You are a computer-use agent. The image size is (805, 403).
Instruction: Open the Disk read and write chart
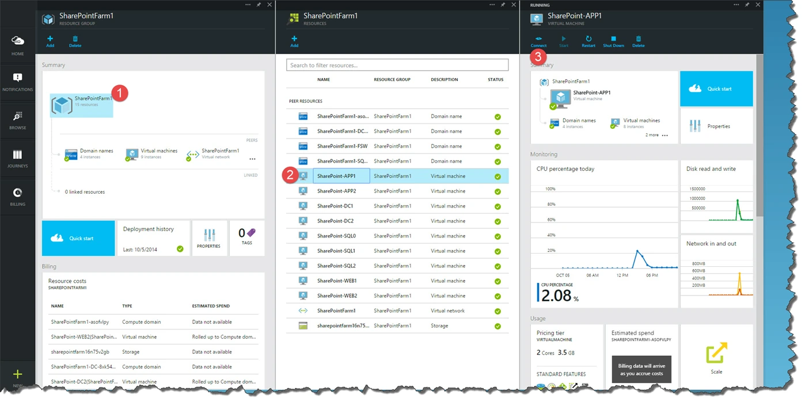[716, 197]
